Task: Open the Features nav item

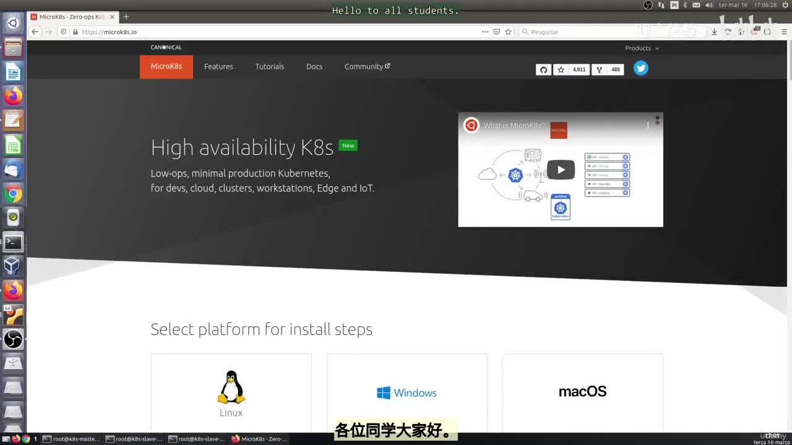Action: [x=218, y=67]
